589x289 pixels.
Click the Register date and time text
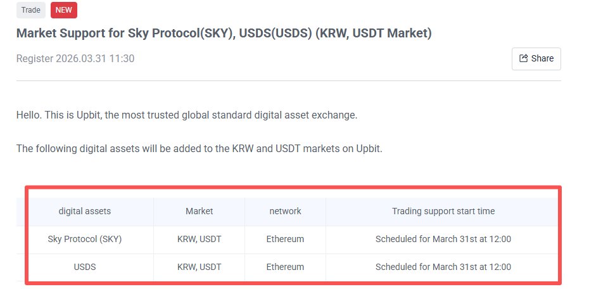click(x=75, y=59)
